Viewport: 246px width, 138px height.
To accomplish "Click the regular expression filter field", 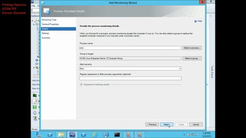I will (x=130, y=78).
